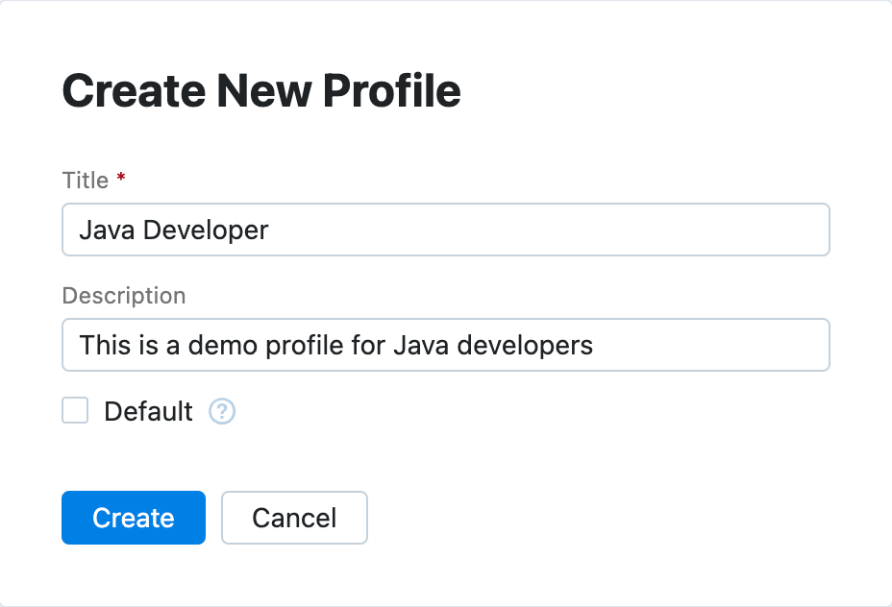892x607 pixels.
Task: Click Cancel to dismiss the dialog
Action: [x=294, y=517]
